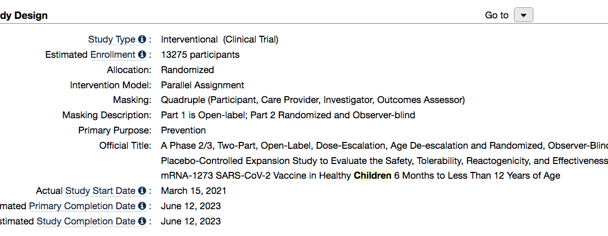Show info for Primary Completion Date icon
This screenshot has width=608, height=236.
[142, 206]
